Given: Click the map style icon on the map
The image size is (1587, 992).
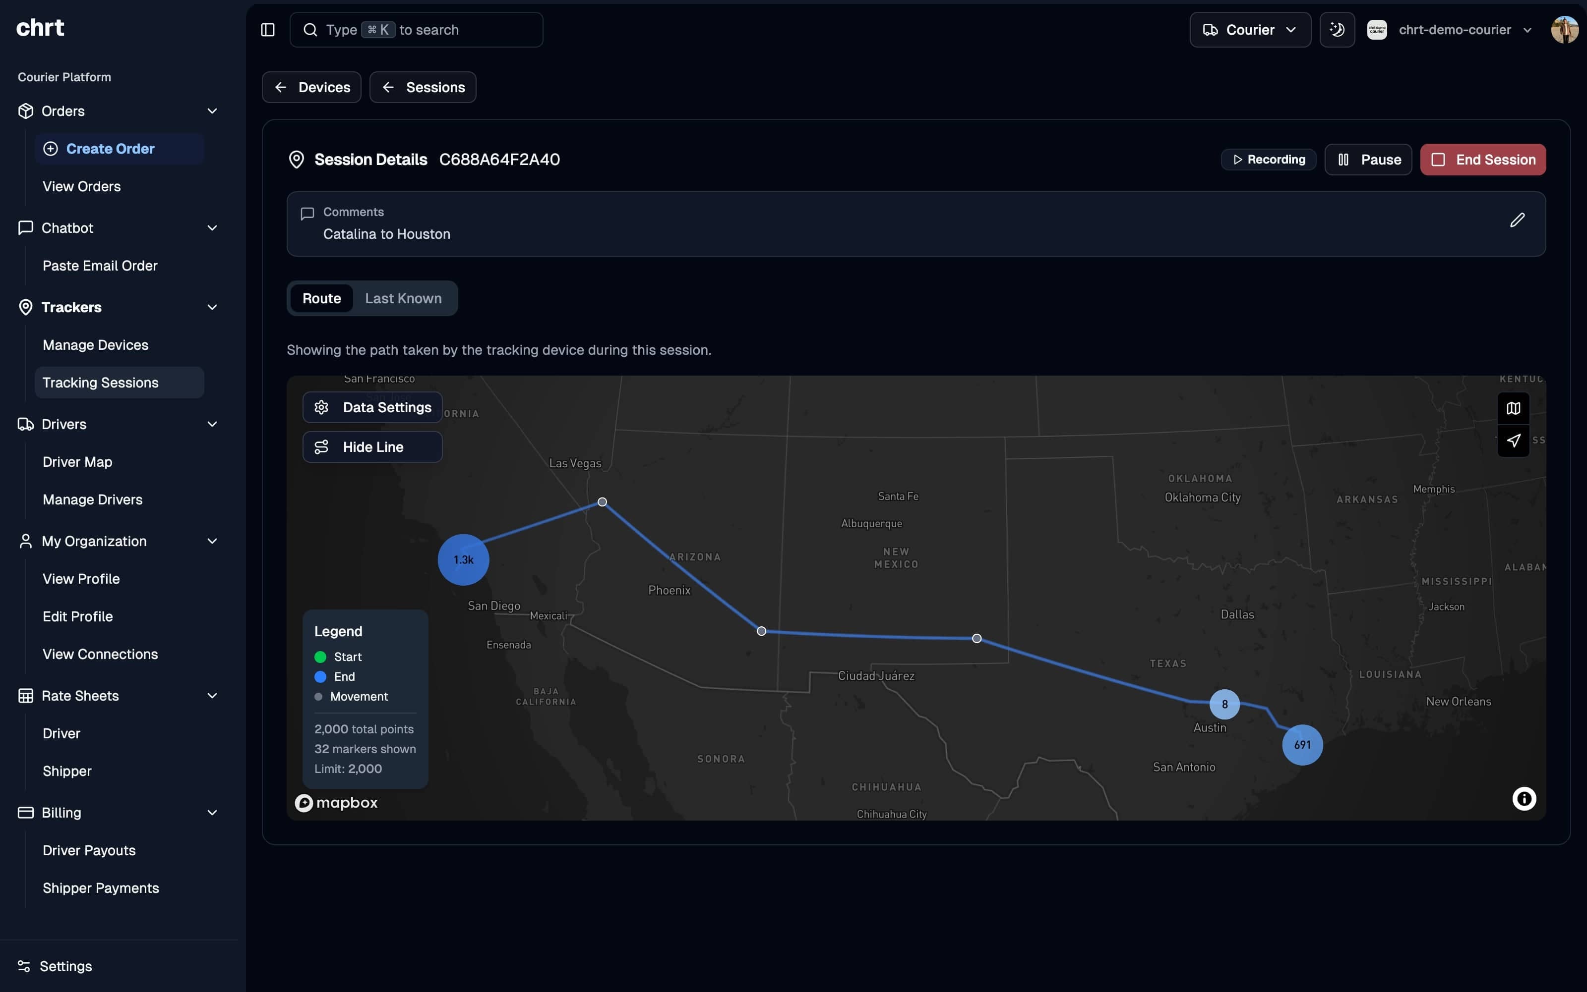Looking at the screenshot, I should click(1514, 407).
